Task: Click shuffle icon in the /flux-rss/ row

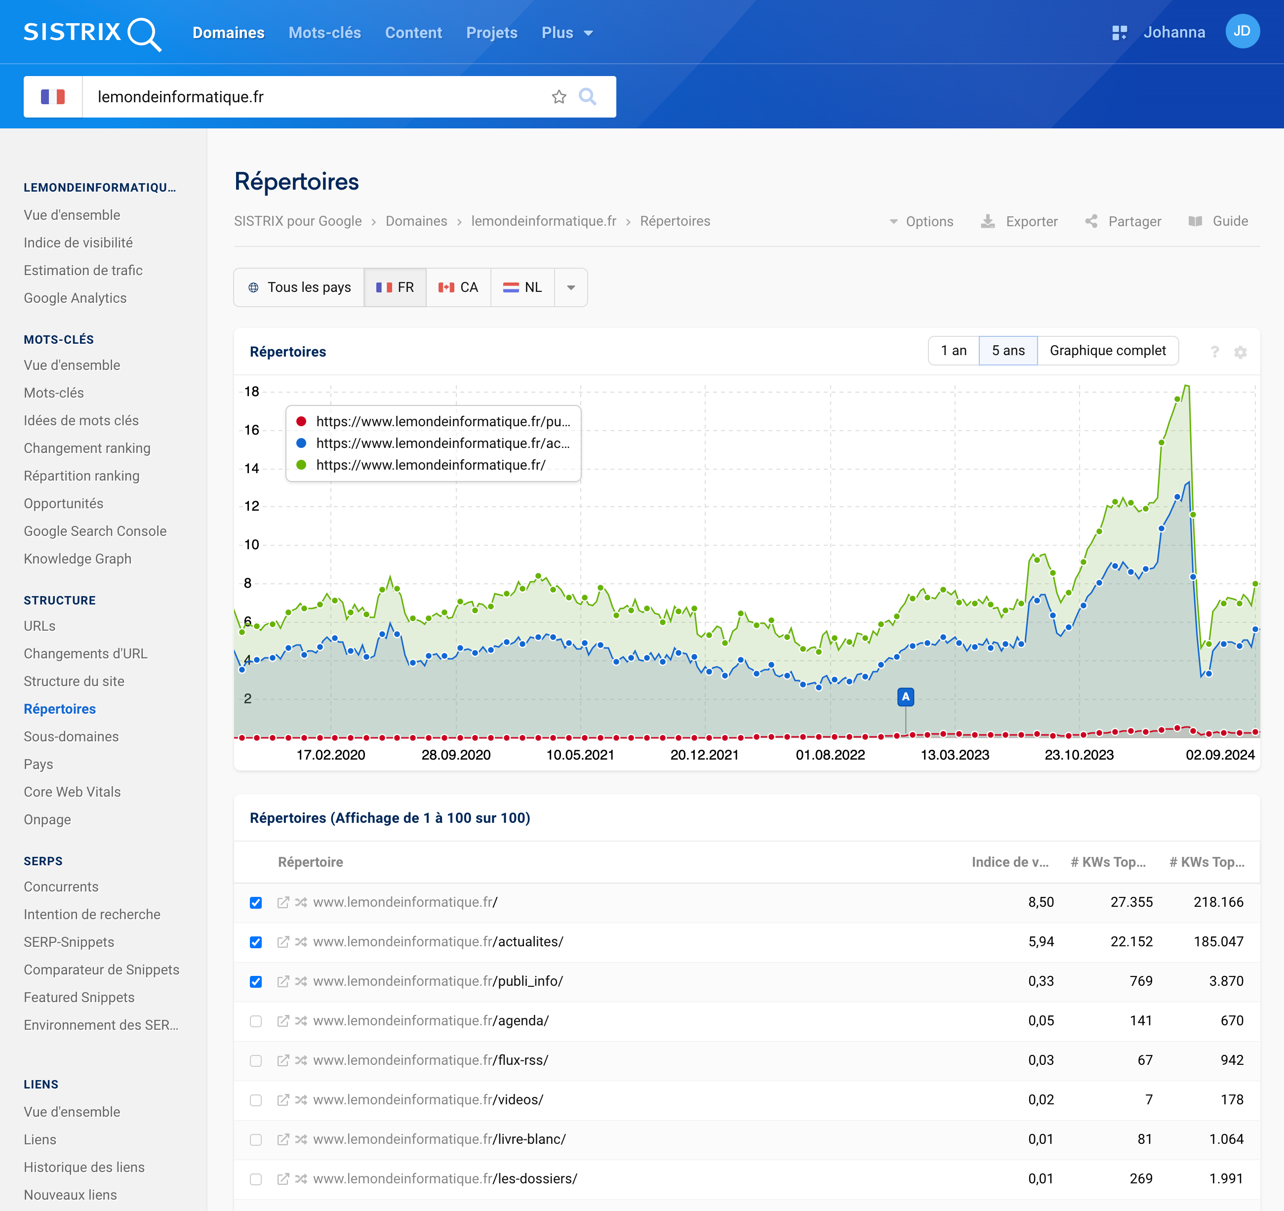Action: click(301, 1060)
